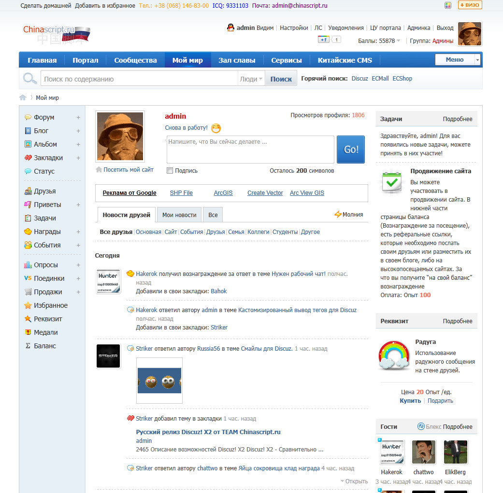Open the Награды sidebar icon
503x493 pixels.
(x=28, y=231)
